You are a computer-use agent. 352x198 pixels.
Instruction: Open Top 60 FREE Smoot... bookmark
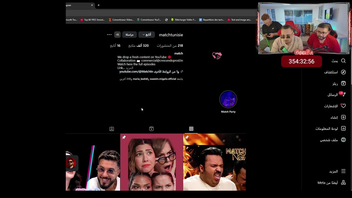click(x=92, y=20)
